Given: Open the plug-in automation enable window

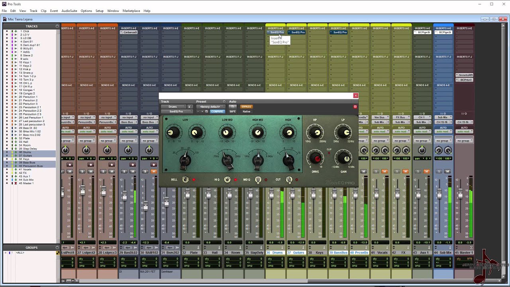Looking at the screenshot, I should (x=233, y=106).
